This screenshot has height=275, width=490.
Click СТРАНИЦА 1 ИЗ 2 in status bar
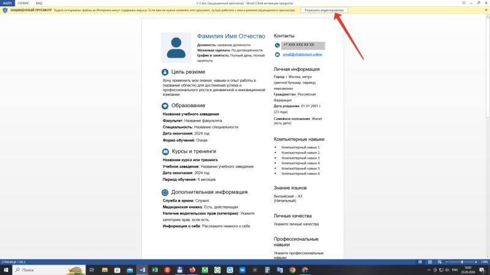pyautogui.click(x=13, y=262)
